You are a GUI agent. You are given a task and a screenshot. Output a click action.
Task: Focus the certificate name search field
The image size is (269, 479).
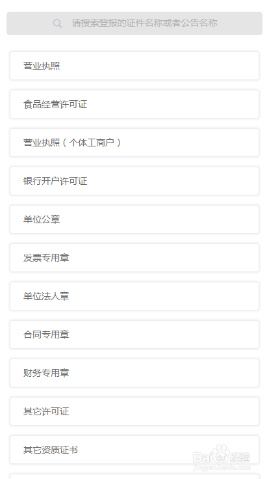point(134,23)
